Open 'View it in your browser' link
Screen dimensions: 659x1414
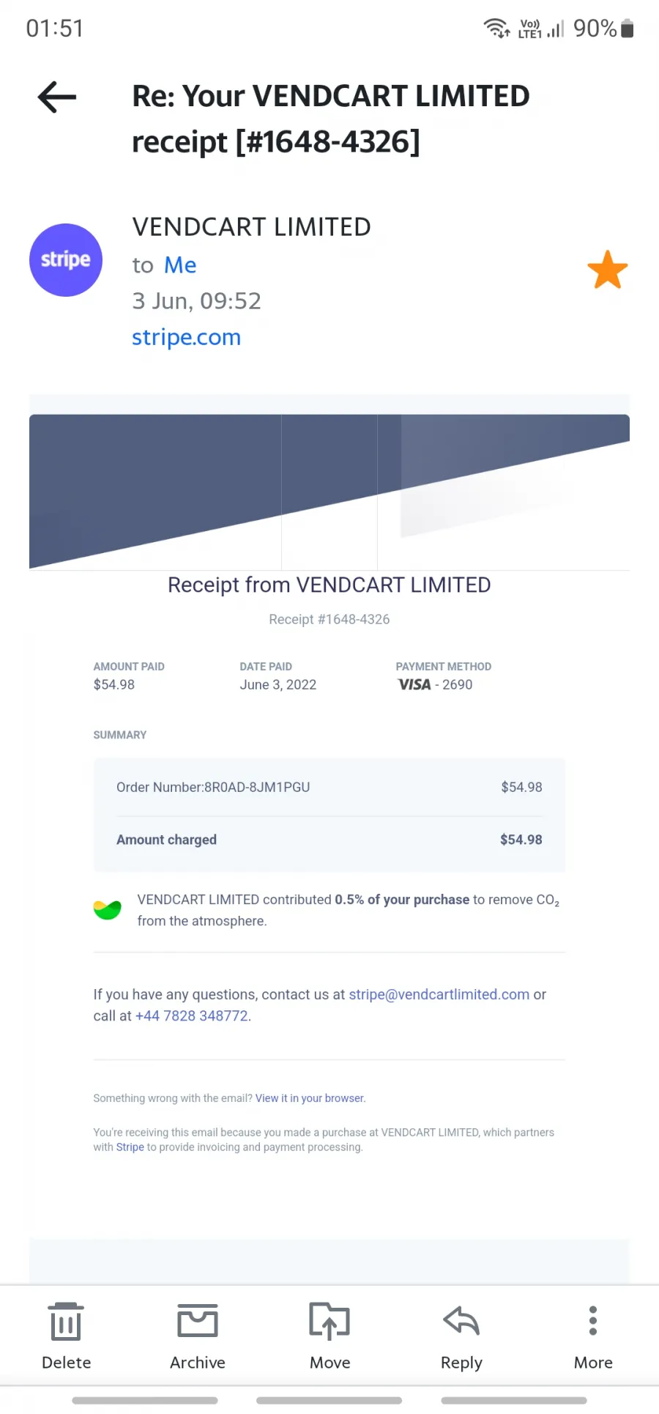(310, 1098)
